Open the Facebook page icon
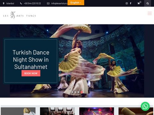 (x=131, y=4)
